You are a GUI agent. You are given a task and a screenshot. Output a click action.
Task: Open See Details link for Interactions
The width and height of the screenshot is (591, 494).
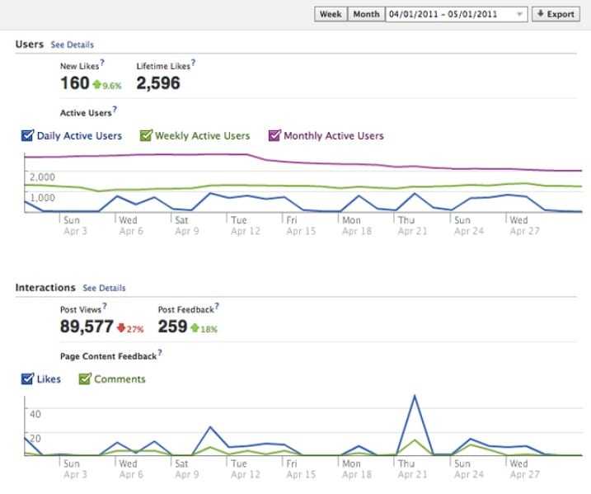click(104, 288)
